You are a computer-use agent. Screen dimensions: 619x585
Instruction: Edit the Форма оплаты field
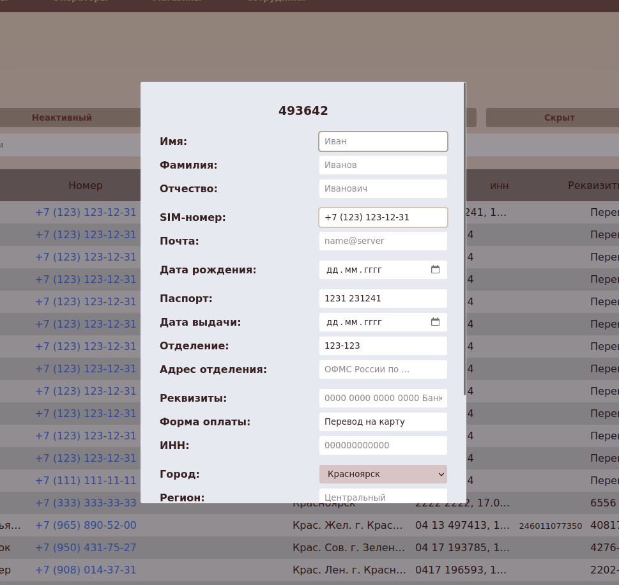(383, 422)
